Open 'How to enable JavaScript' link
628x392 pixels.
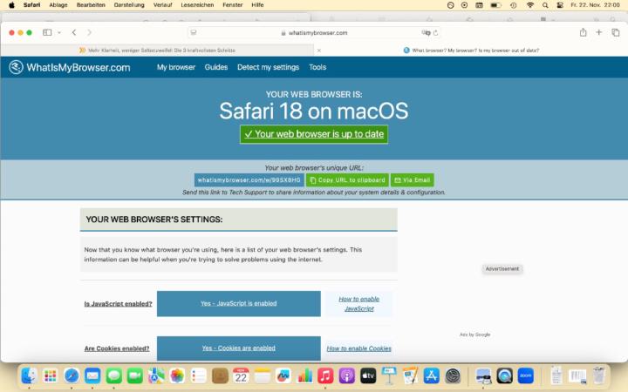click(358, 304)
